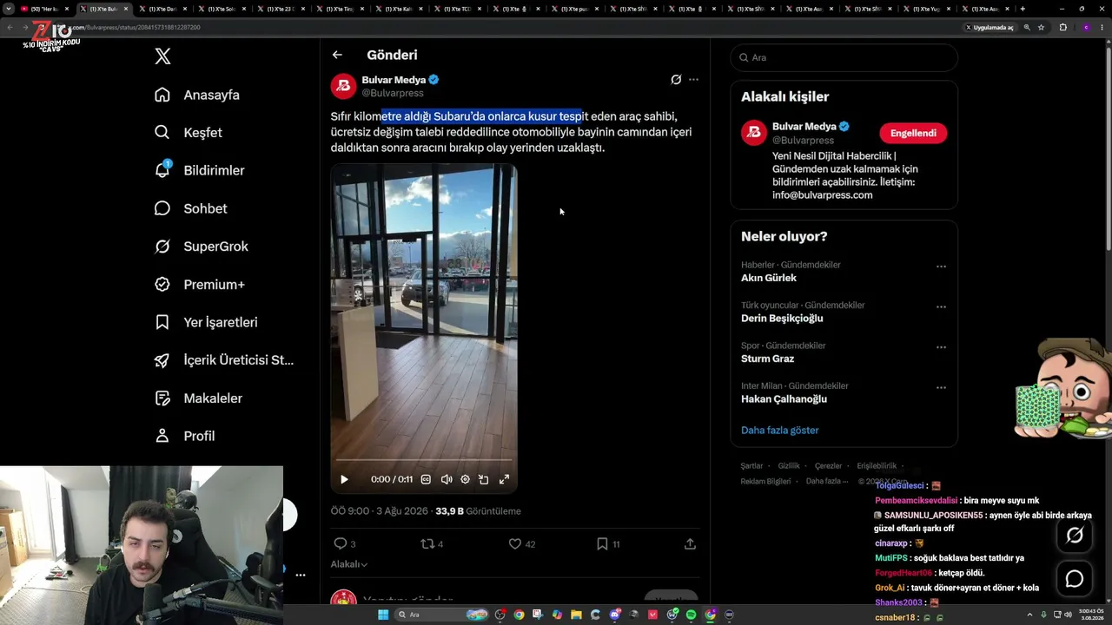Open options for Hakan Çalhanoğlu trend
Viewport: 1112px width, 625px height.
tap(941, 388)
